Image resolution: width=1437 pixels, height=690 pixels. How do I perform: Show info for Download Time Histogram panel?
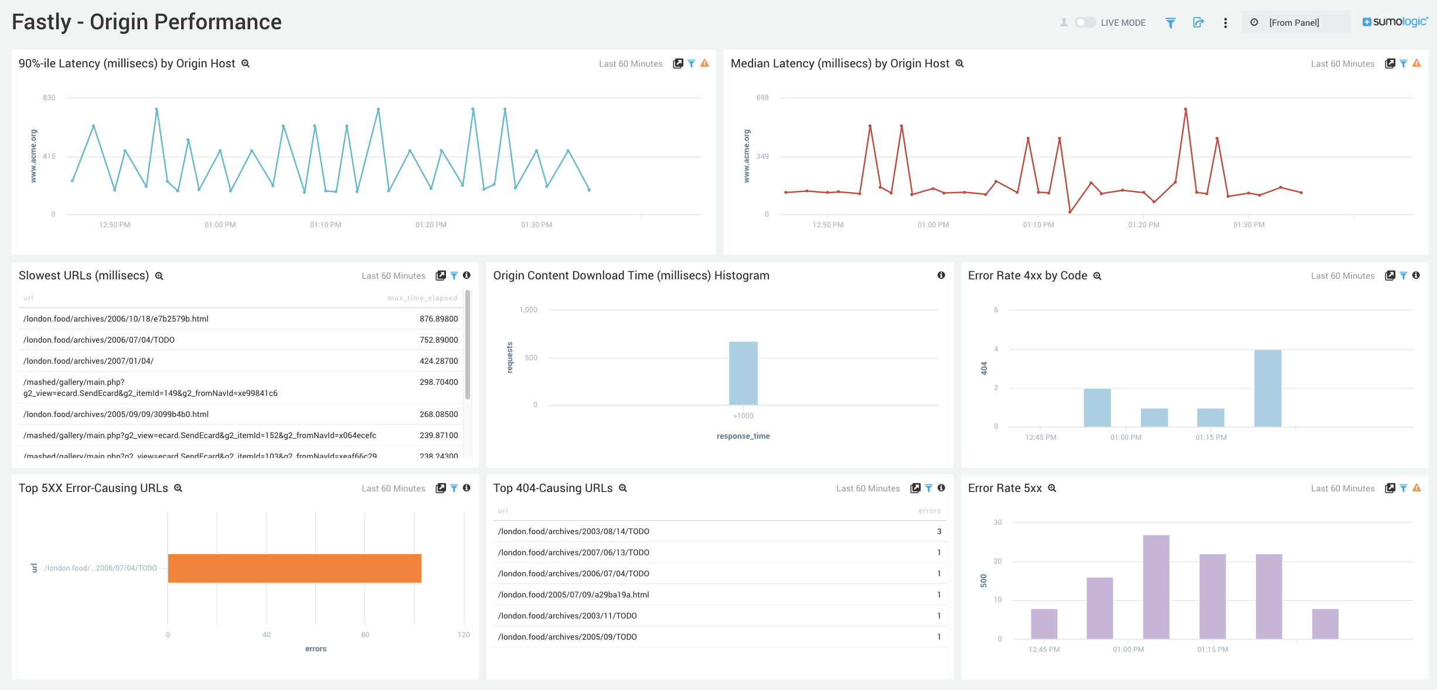941,275
